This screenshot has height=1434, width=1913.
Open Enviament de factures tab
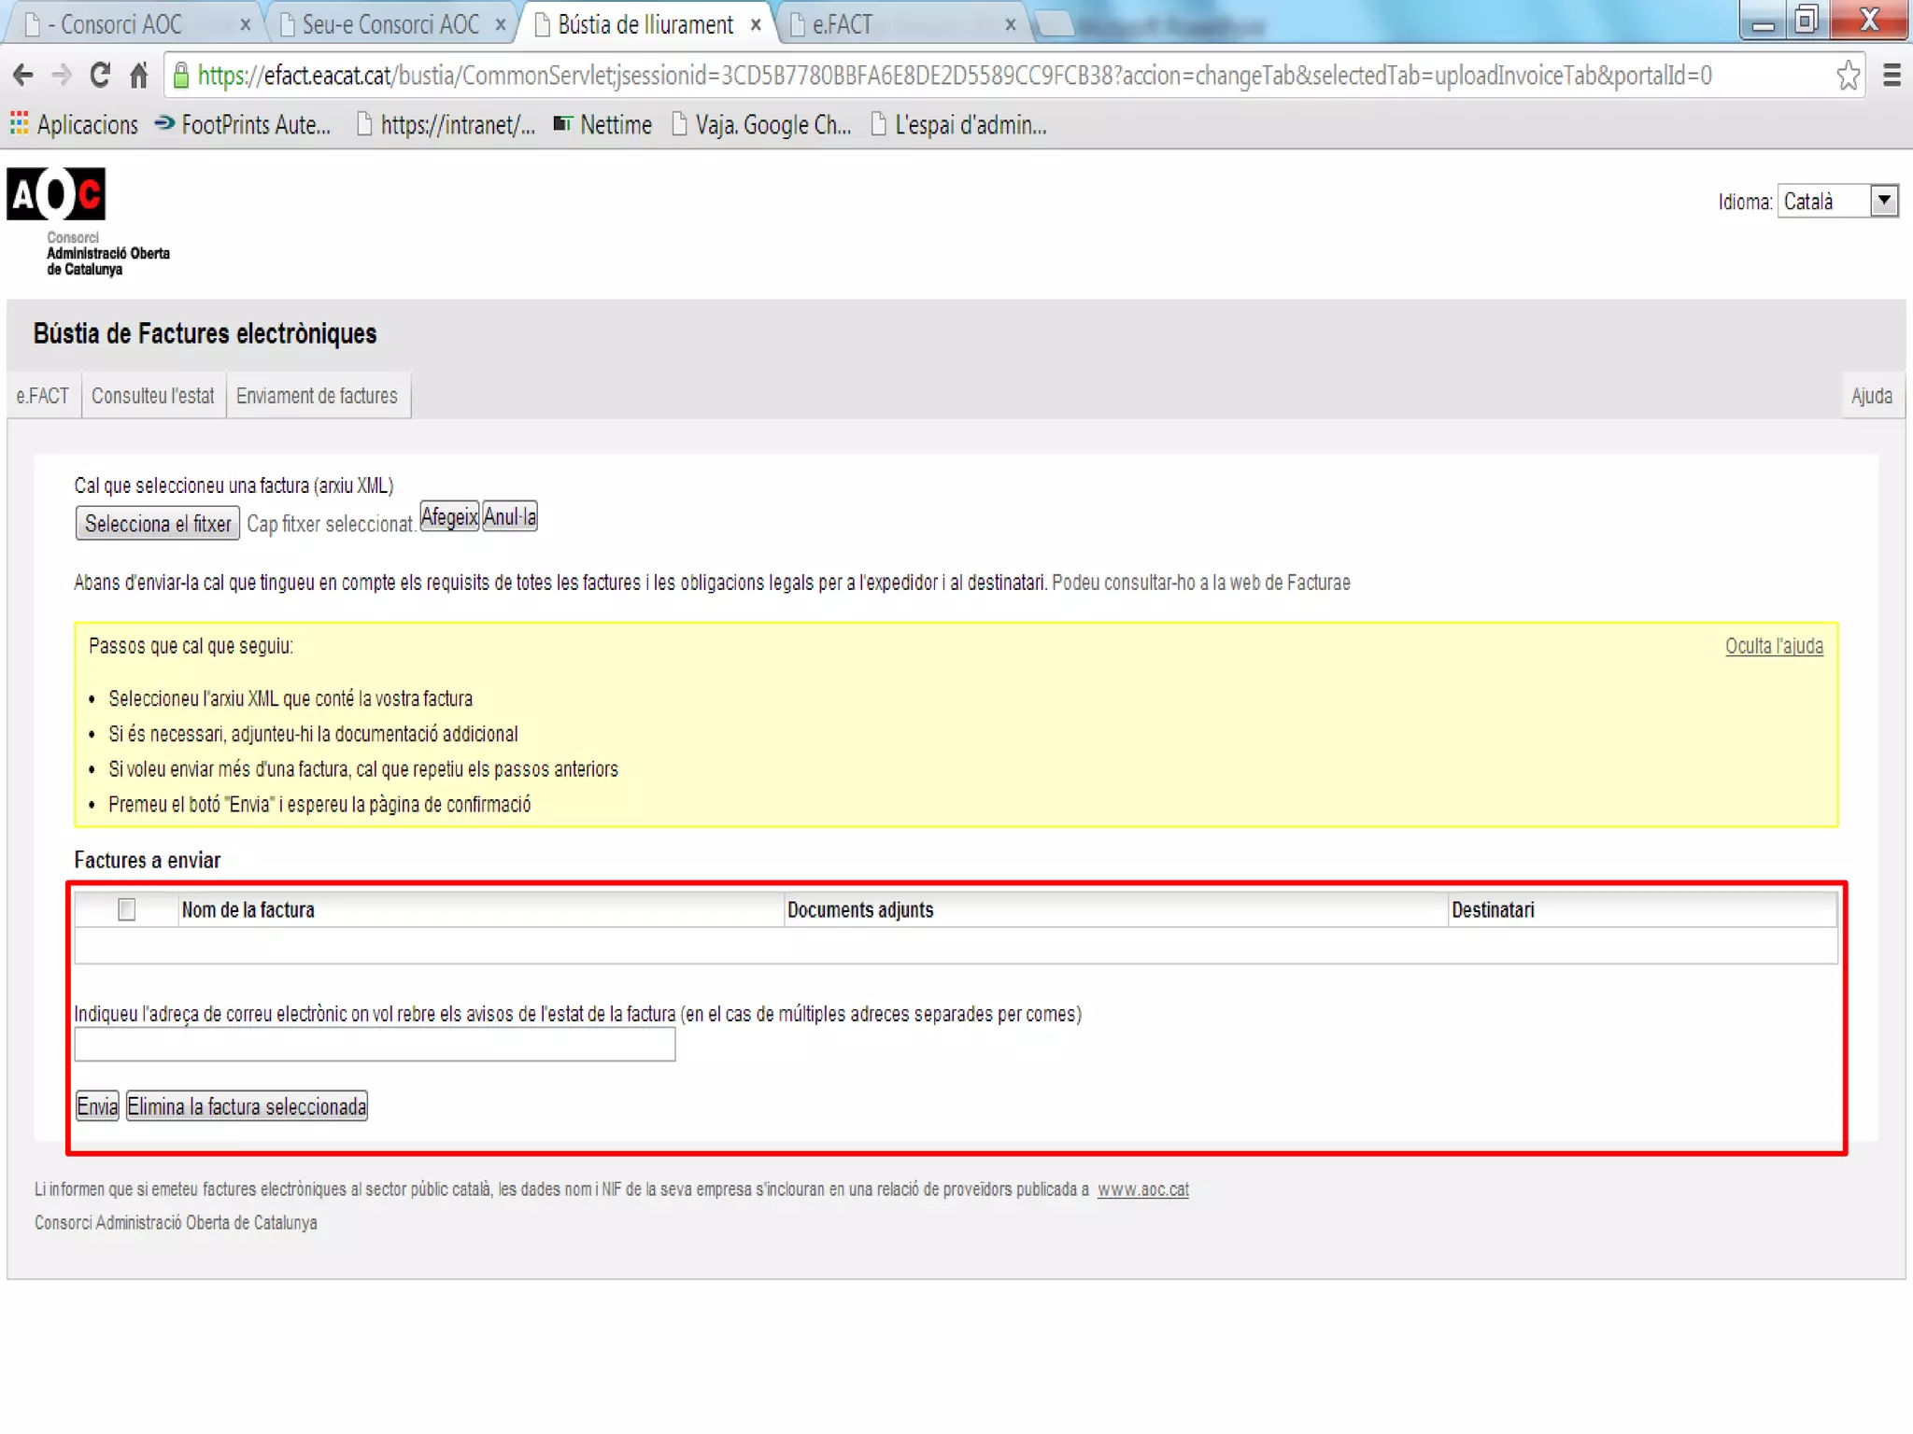[317, 396]
